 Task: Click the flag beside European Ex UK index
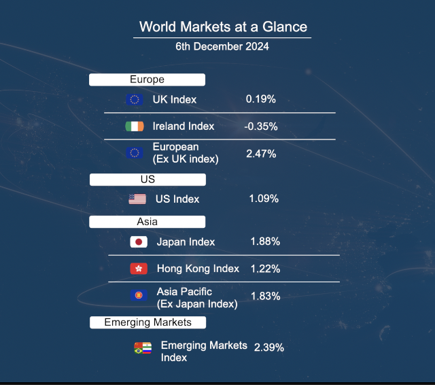[135, 153]
